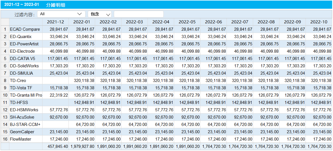Click the 2021-12 ~ 2023-01 date range title

tap(22, 5)
